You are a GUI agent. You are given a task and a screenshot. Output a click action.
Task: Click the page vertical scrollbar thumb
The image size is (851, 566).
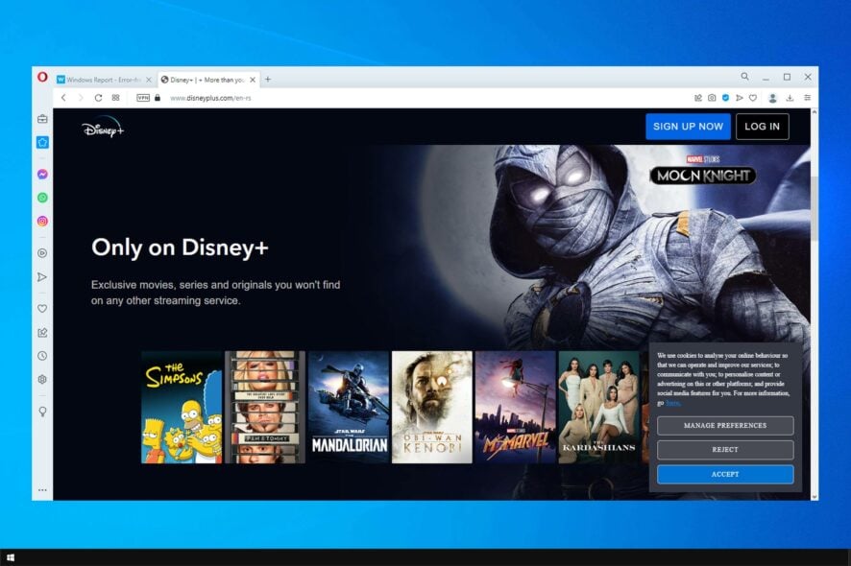pyautogui.click(x=815, y=209)
